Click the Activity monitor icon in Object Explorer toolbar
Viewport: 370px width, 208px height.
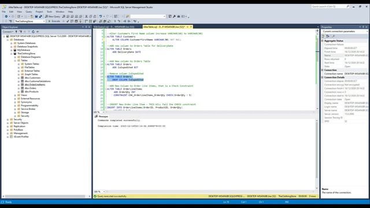click(37, 32)
